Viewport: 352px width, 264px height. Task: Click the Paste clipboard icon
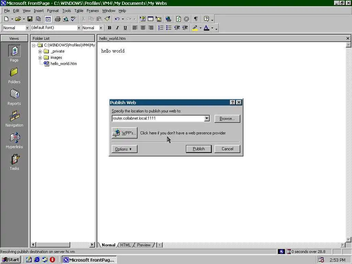coord(99,19)
